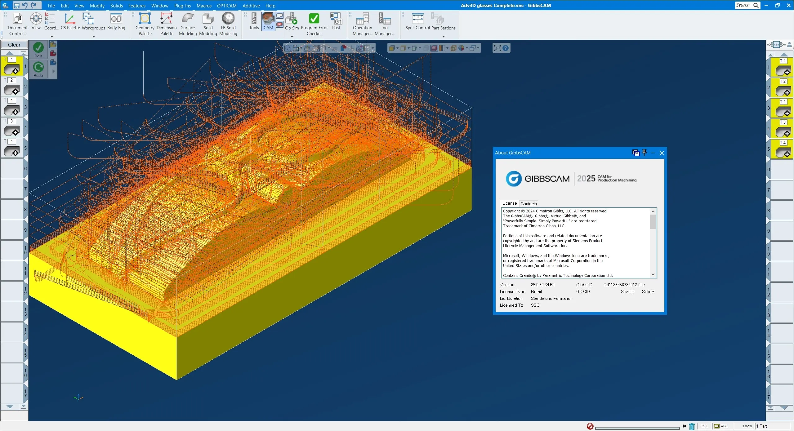Open the Tool Manager
The width and height of the screenshot is (794, 431).
[x=384, y=24]
